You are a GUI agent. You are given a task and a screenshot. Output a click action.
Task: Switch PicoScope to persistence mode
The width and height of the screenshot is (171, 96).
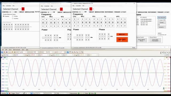(4, 52)
